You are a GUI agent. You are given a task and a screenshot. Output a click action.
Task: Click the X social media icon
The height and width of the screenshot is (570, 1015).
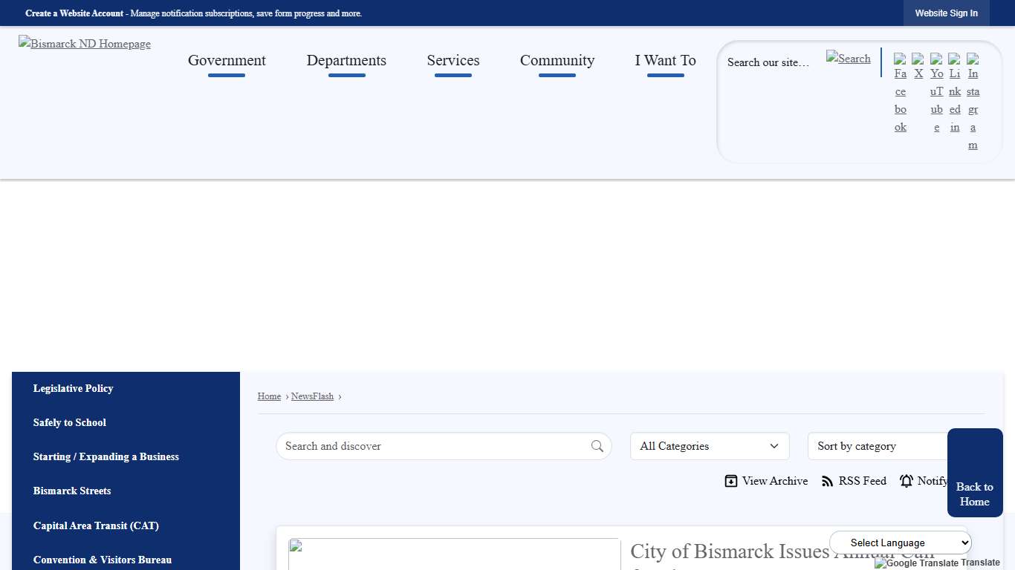918,74
